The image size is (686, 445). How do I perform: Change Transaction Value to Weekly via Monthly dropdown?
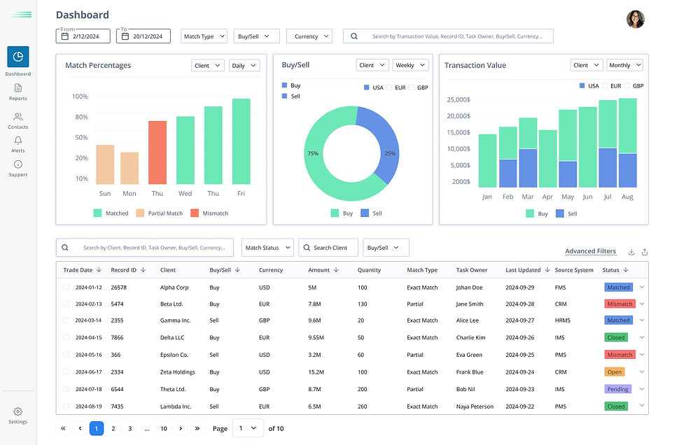[624, 64]
